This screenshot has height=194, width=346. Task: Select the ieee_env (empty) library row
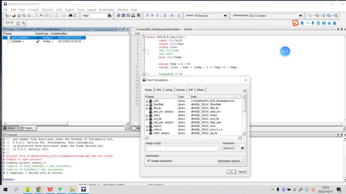(x=194, y=112)
